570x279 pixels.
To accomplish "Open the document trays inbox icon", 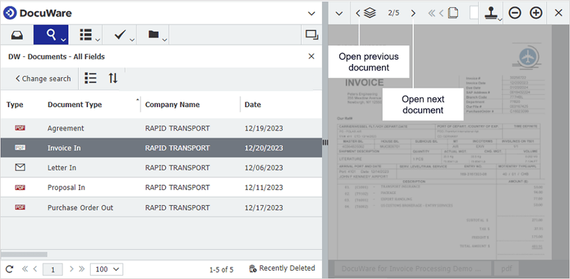I will (x=17, y=34).
